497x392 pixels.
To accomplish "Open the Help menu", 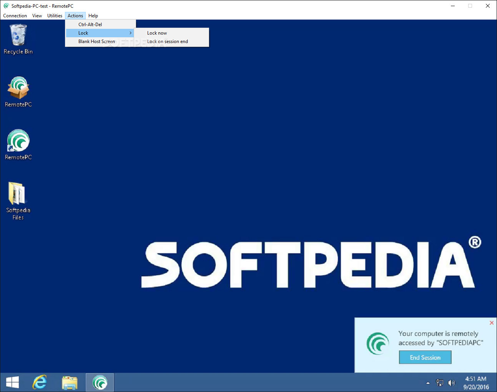I will pyautogui.click(x=93, y=16).
